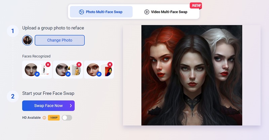Select the uploaded group photo circular thumbnail
Screen dimensions: 269x140
coord(28,40)
